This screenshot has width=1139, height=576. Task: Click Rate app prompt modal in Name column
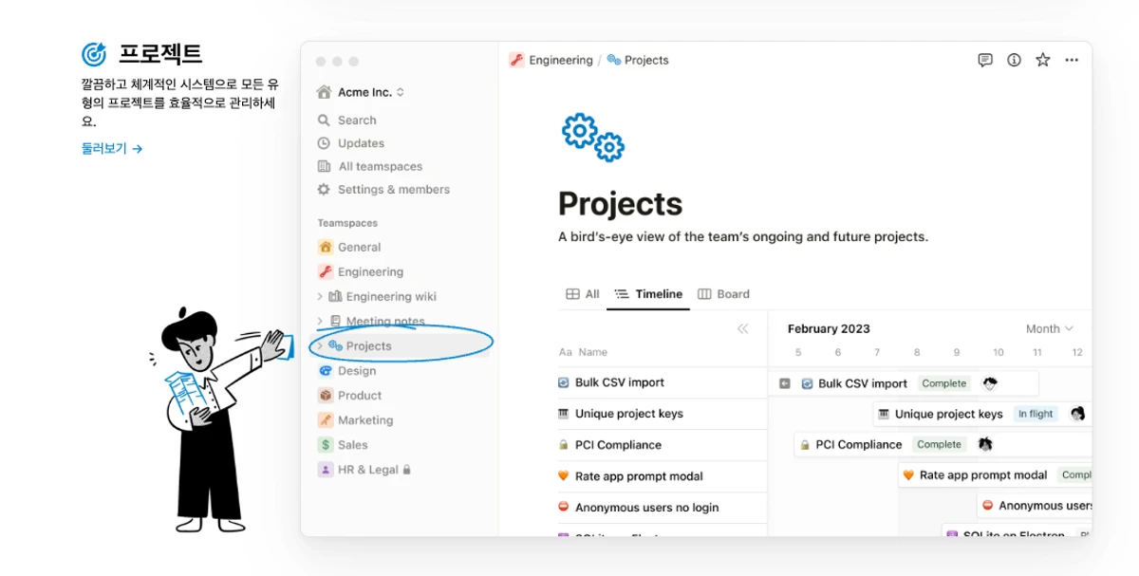(638, 476)
